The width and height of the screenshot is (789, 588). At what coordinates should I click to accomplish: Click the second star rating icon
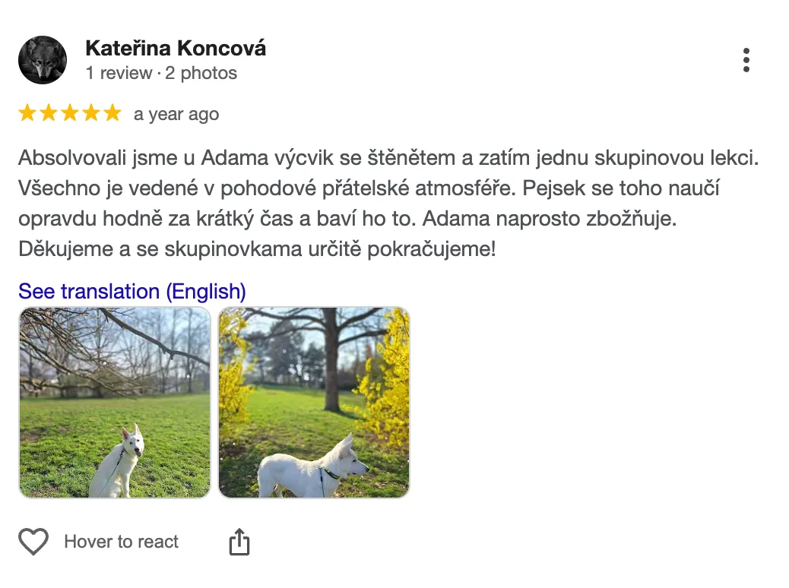49,112
